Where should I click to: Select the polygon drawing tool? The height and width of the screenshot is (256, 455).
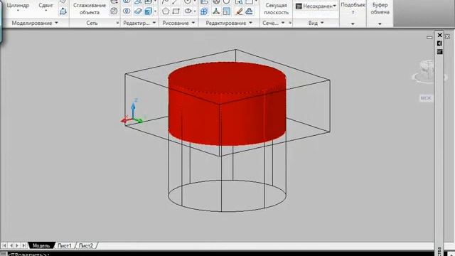coord(166,11)
